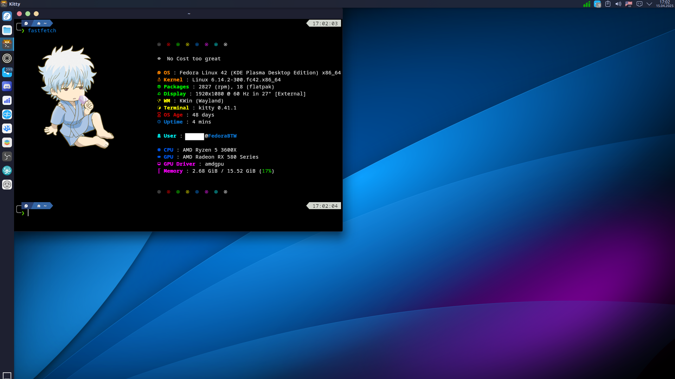
Task: Launch qBittorrent from the dock
Action: pyautogui.click(x=7, y=114)
